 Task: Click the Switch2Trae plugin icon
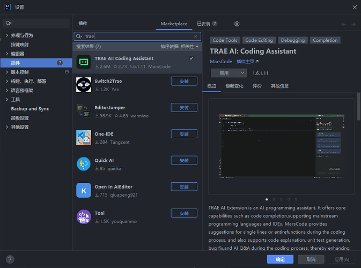[83, 85]
